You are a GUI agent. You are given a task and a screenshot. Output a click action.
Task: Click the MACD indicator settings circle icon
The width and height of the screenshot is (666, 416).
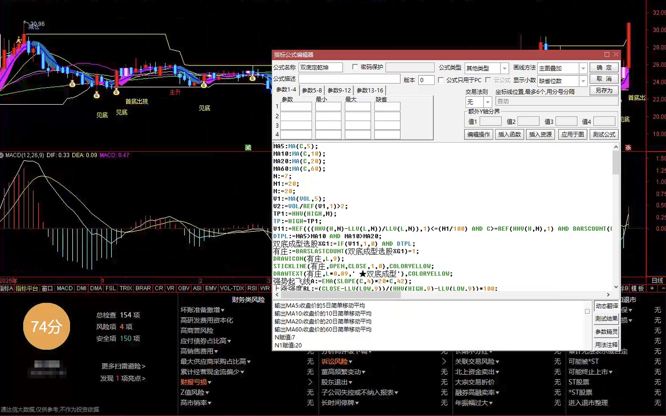[x=1, y=155]
